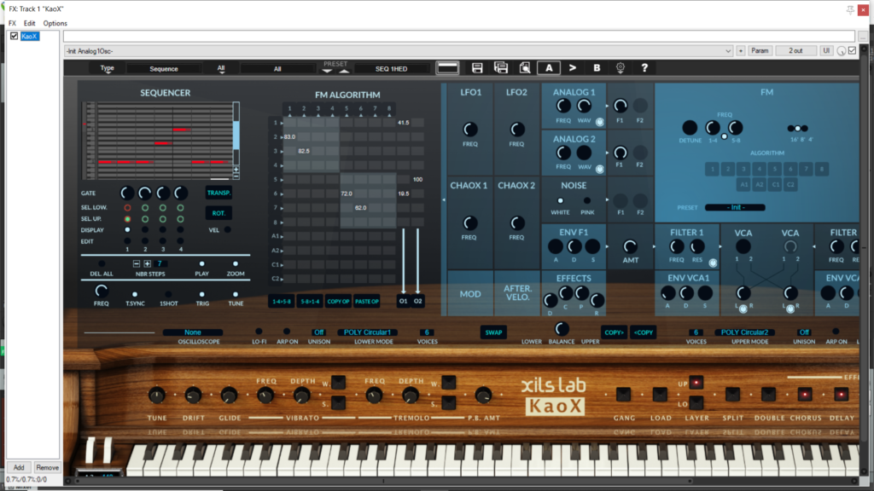This screenshot has height=491, width=874.
Task: Click the Analog 1 oscillator sync icon
Action: click(x=600, y=122)
